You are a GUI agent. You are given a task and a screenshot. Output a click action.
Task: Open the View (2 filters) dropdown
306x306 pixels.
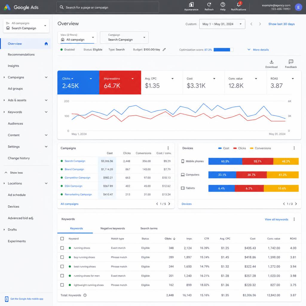[77, 37]
